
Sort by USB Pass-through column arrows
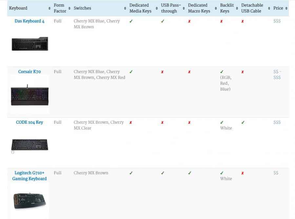click(184, 8)
